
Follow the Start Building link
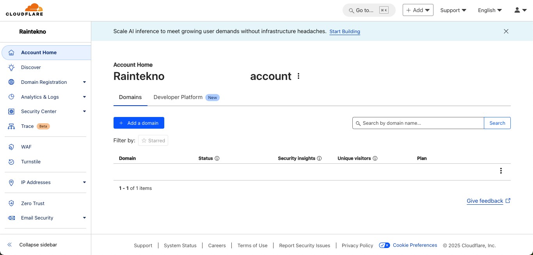pos(345,32)
